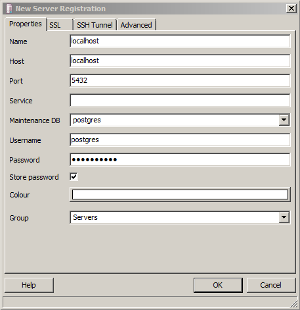Screen dimensions: 300x310
Task: Click the Password field
Action: (180, 159)
